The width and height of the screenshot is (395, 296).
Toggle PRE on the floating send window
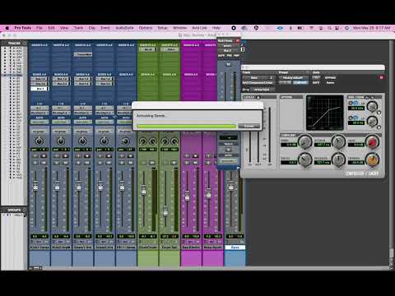click(230, 56)
